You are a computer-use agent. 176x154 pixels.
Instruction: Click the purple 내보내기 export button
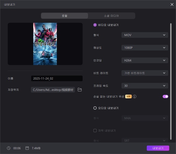coord(158,148)
